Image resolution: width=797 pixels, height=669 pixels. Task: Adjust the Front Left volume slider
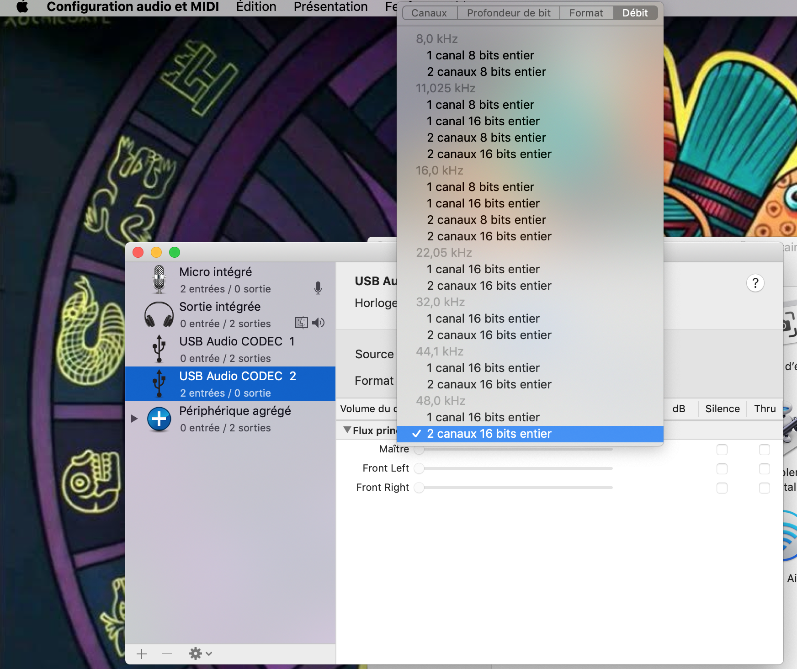pyautogui.click(x=513, y=468)
